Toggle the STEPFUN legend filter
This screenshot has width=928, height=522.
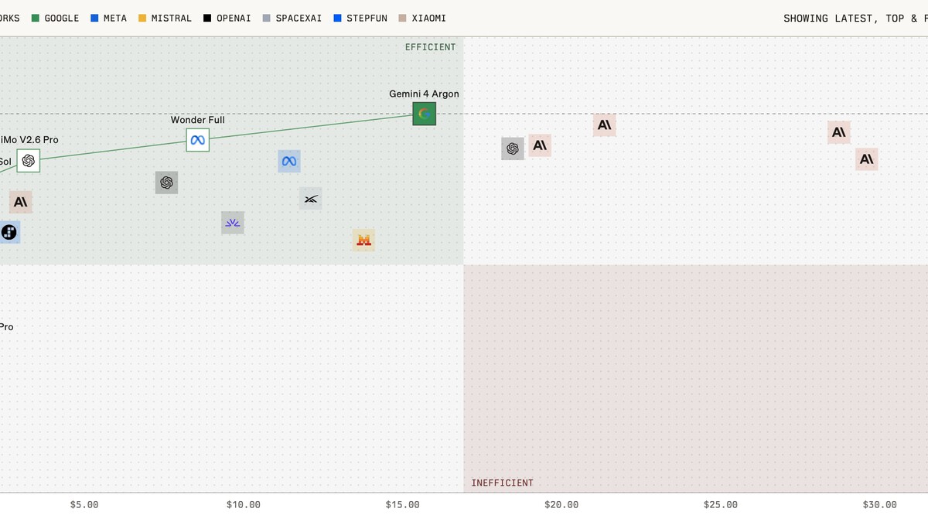pos(361,18)
